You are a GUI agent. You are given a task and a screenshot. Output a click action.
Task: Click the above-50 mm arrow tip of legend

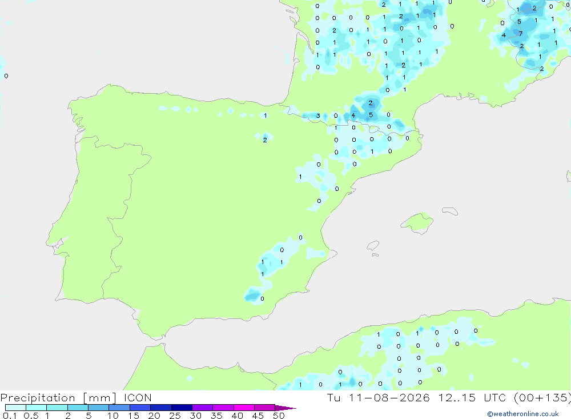click(x=285, y=408)
